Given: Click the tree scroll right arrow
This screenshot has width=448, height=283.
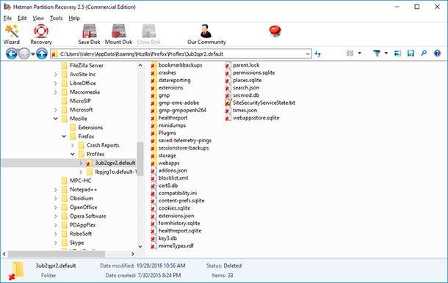Looking at the screenshot, I should pos(133,254).
